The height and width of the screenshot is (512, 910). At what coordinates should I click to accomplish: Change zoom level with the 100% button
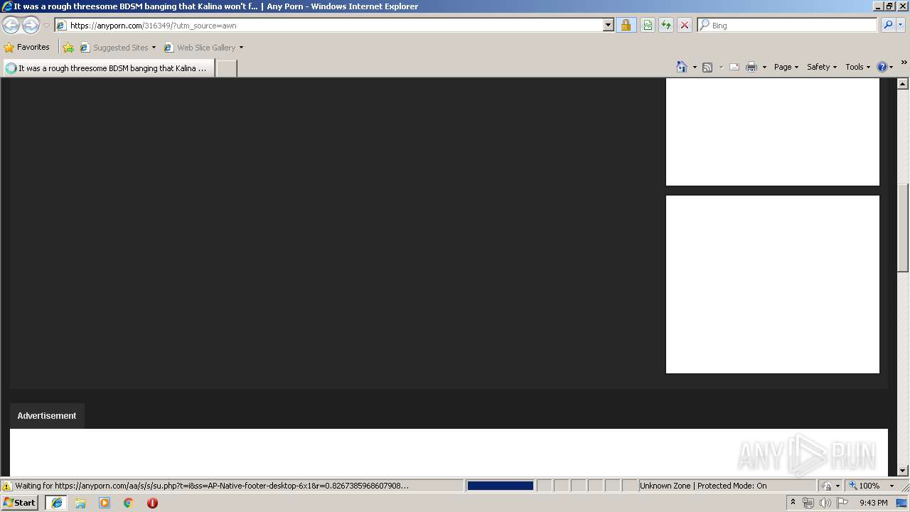pyautogui.click(x=865, y=486)
